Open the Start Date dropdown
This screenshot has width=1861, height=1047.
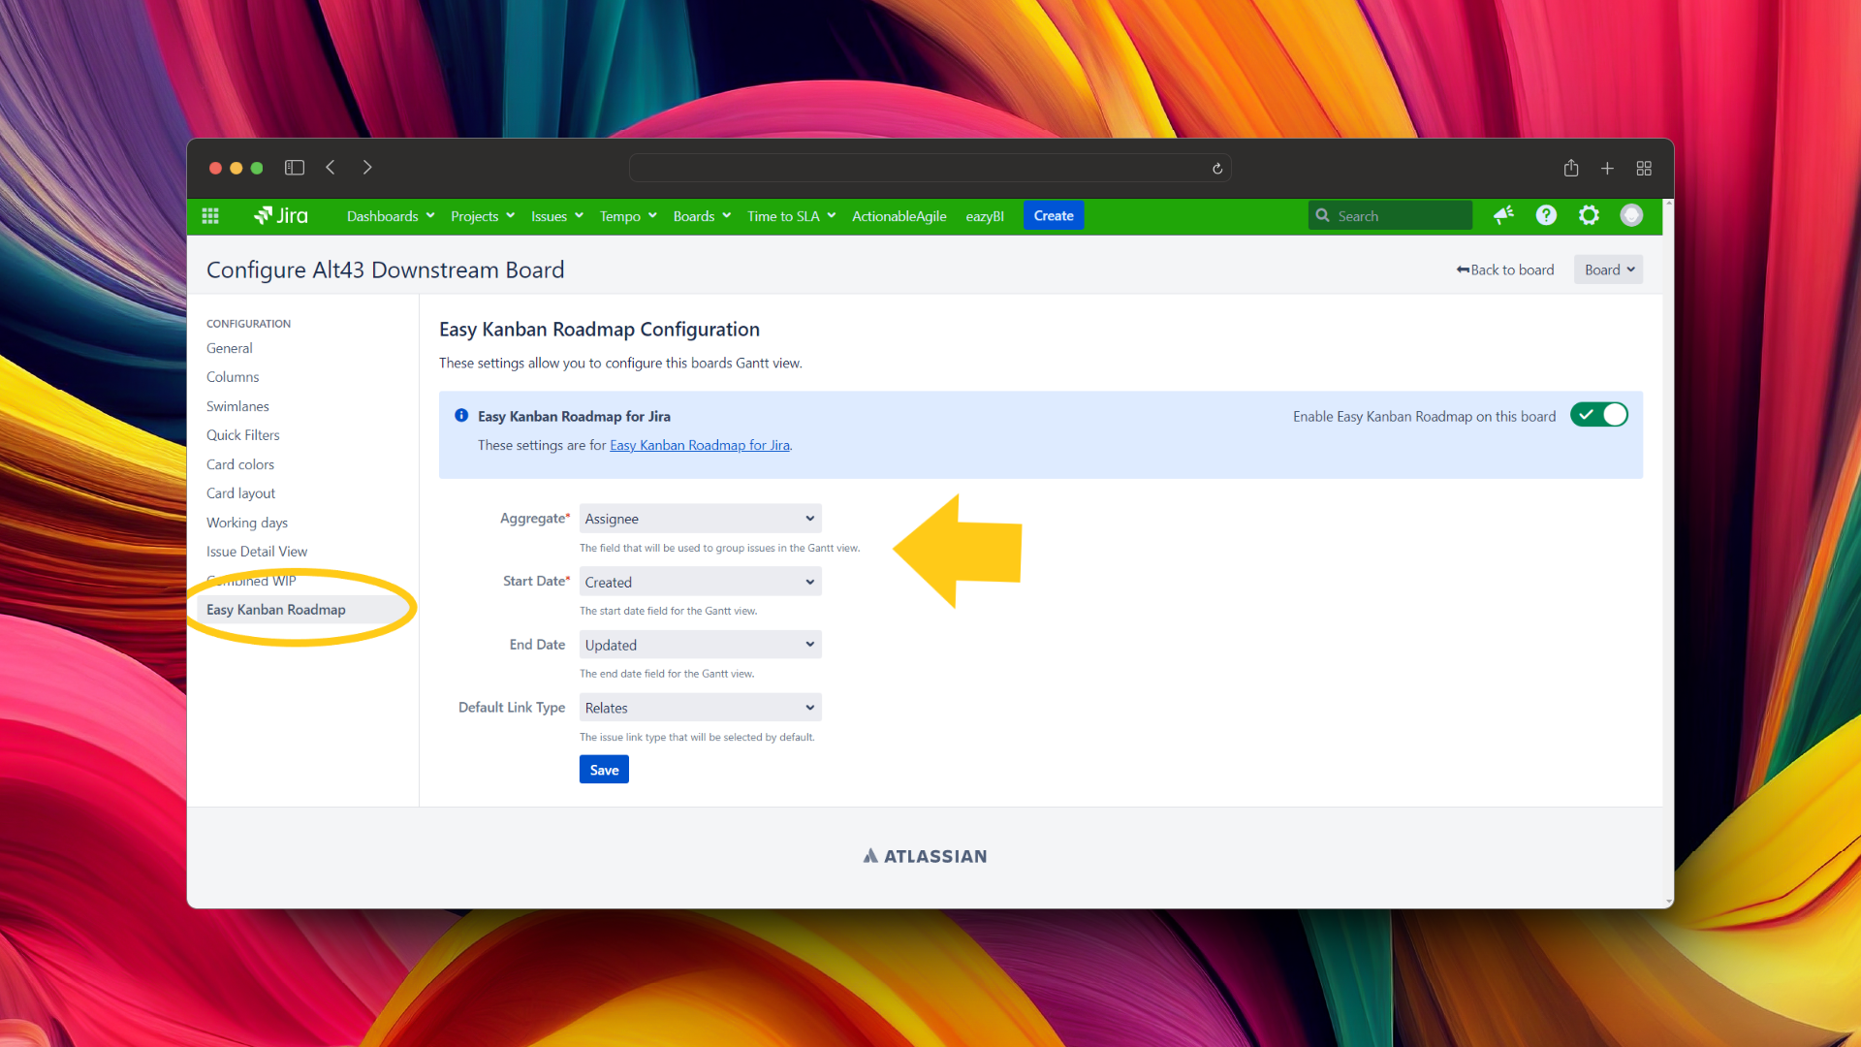[x=700, y=582]
